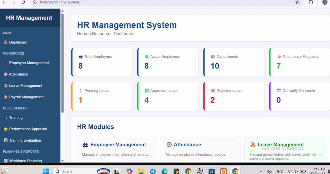The image size is (330, 174).
Task: Open File Explorer from the taskbar
Action: point(141,171)
